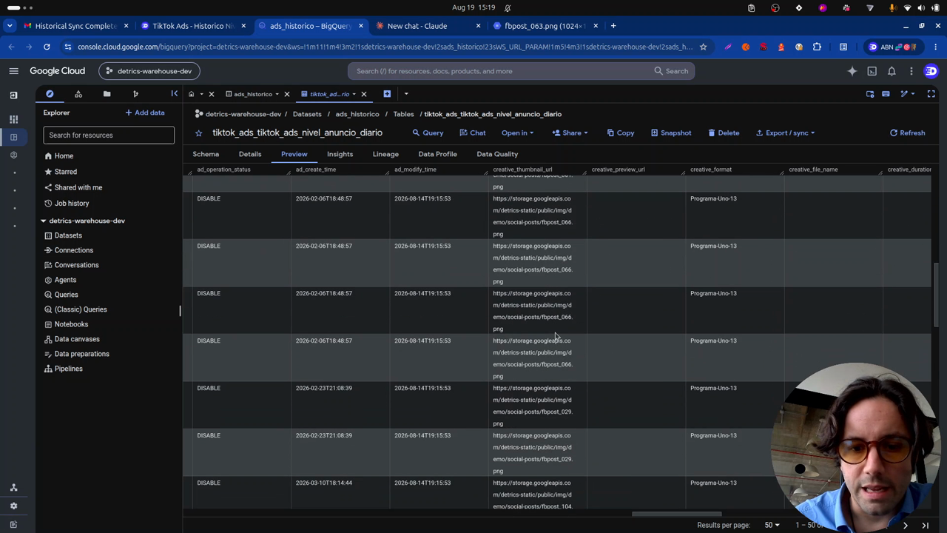Open dropdown arrow on tiktok_ad...rio tab

tap(354, 94)
